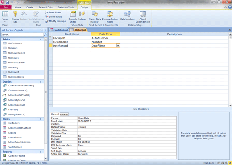Select the Design ribbon tab
The height and width of the screenshot is (165, 232).
point(84,7)
